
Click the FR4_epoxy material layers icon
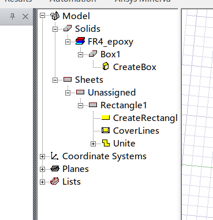click(80, 41)
